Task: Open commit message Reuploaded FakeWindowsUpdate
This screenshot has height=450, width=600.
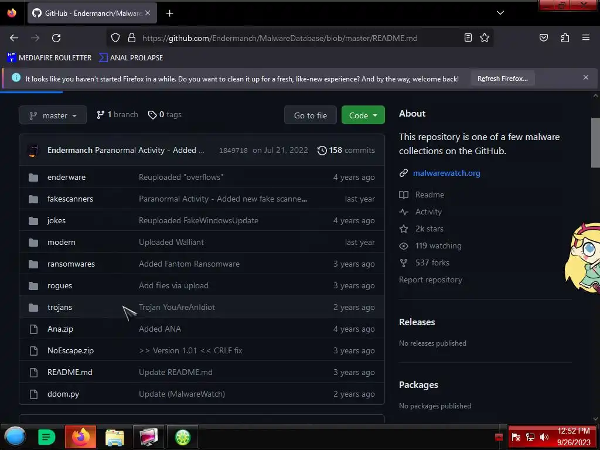Action: 198,220
